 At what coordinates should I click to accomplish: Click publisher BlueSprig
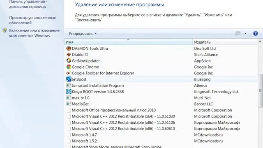(202, 79)
